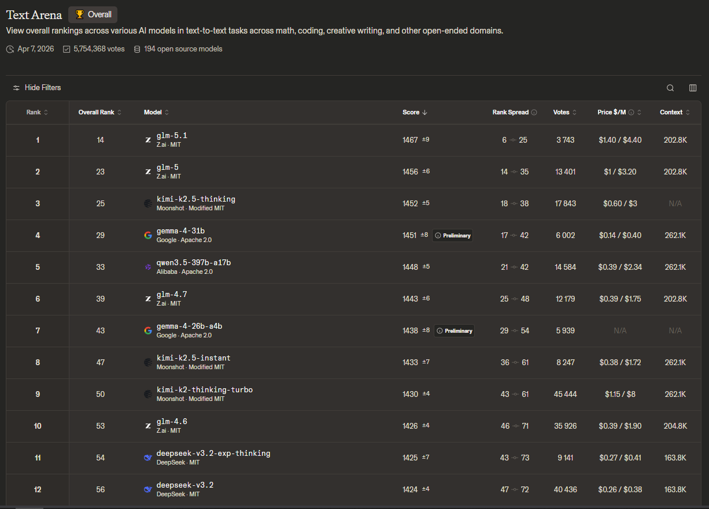
Task: Click rank spread range icon for glm-5.1
Action: 513,140
